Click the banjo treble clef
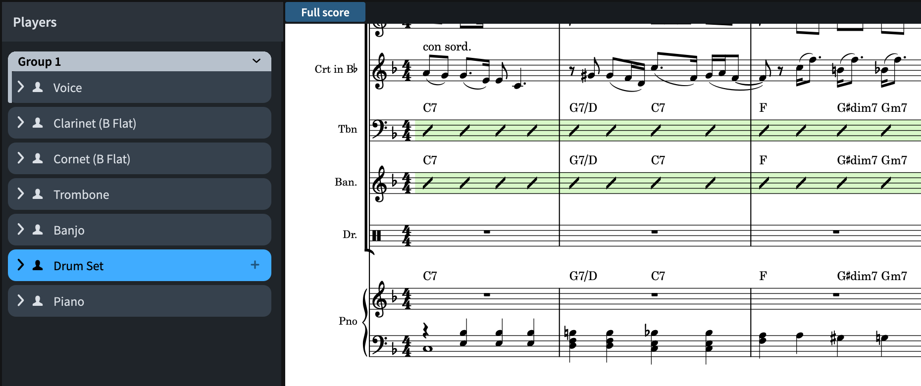The height and width of the screenshot is (386, 921). (x=380, y=183)
